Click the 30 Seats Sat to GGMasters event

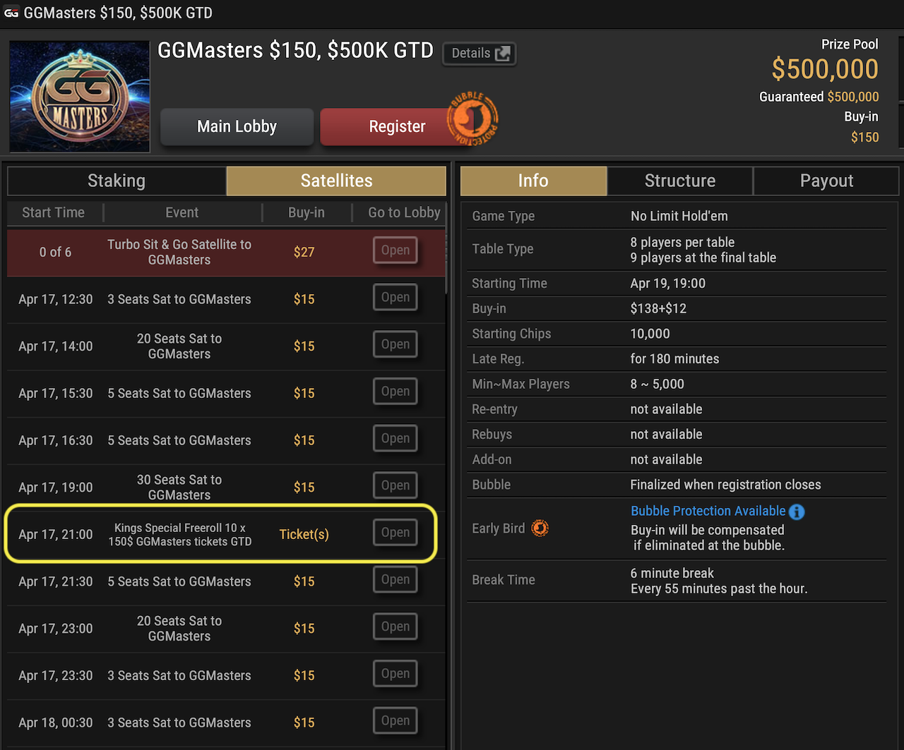pyautogui.click(x=179, y=488)
